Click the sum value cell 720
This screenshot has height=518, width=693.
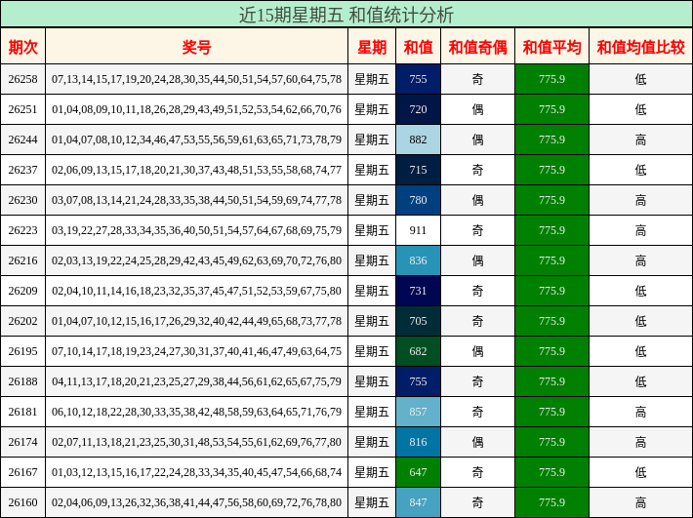coord(418,109)
